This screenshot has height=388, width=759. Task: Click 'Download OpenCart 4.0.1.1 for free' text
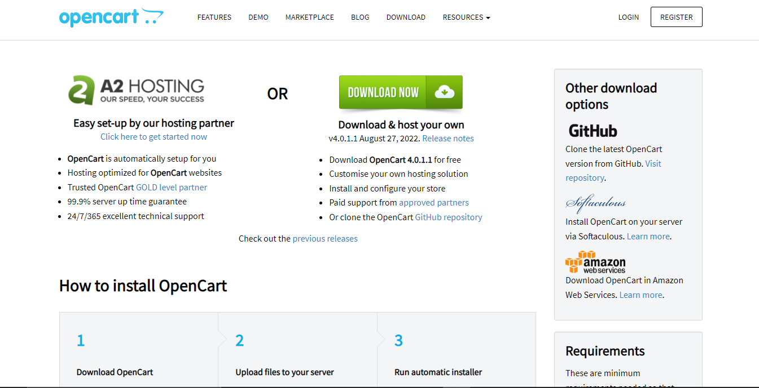click(395, 160)
